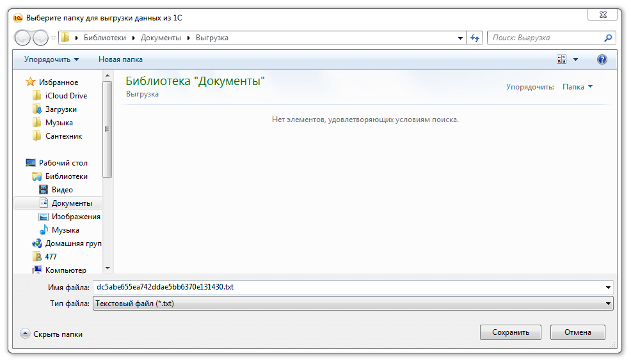Image resolution: width=631 pixels, height=363 pixels.
Task: Select the Документы library in tree
Action: pos(72,203)
